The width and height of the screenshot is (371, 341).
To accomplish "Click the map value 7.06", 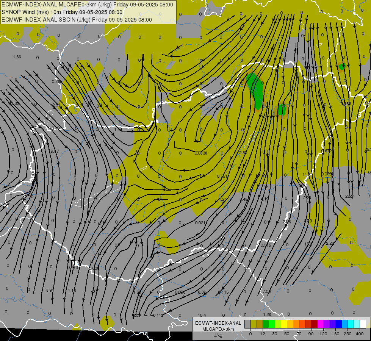I will click(267, 291).
